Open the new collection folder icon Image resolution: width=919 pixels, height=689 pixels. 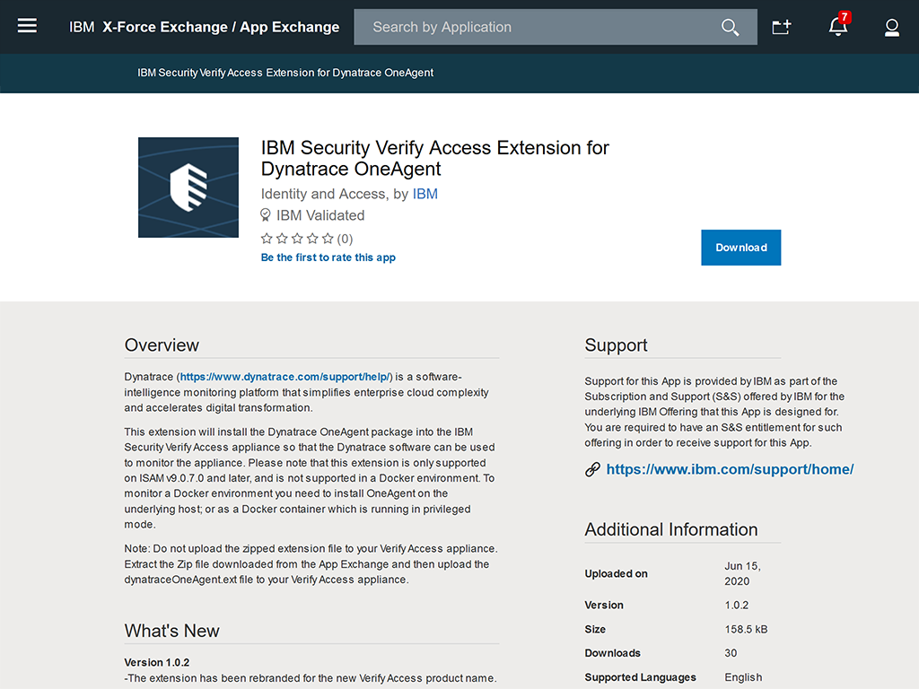coord(782,27)
